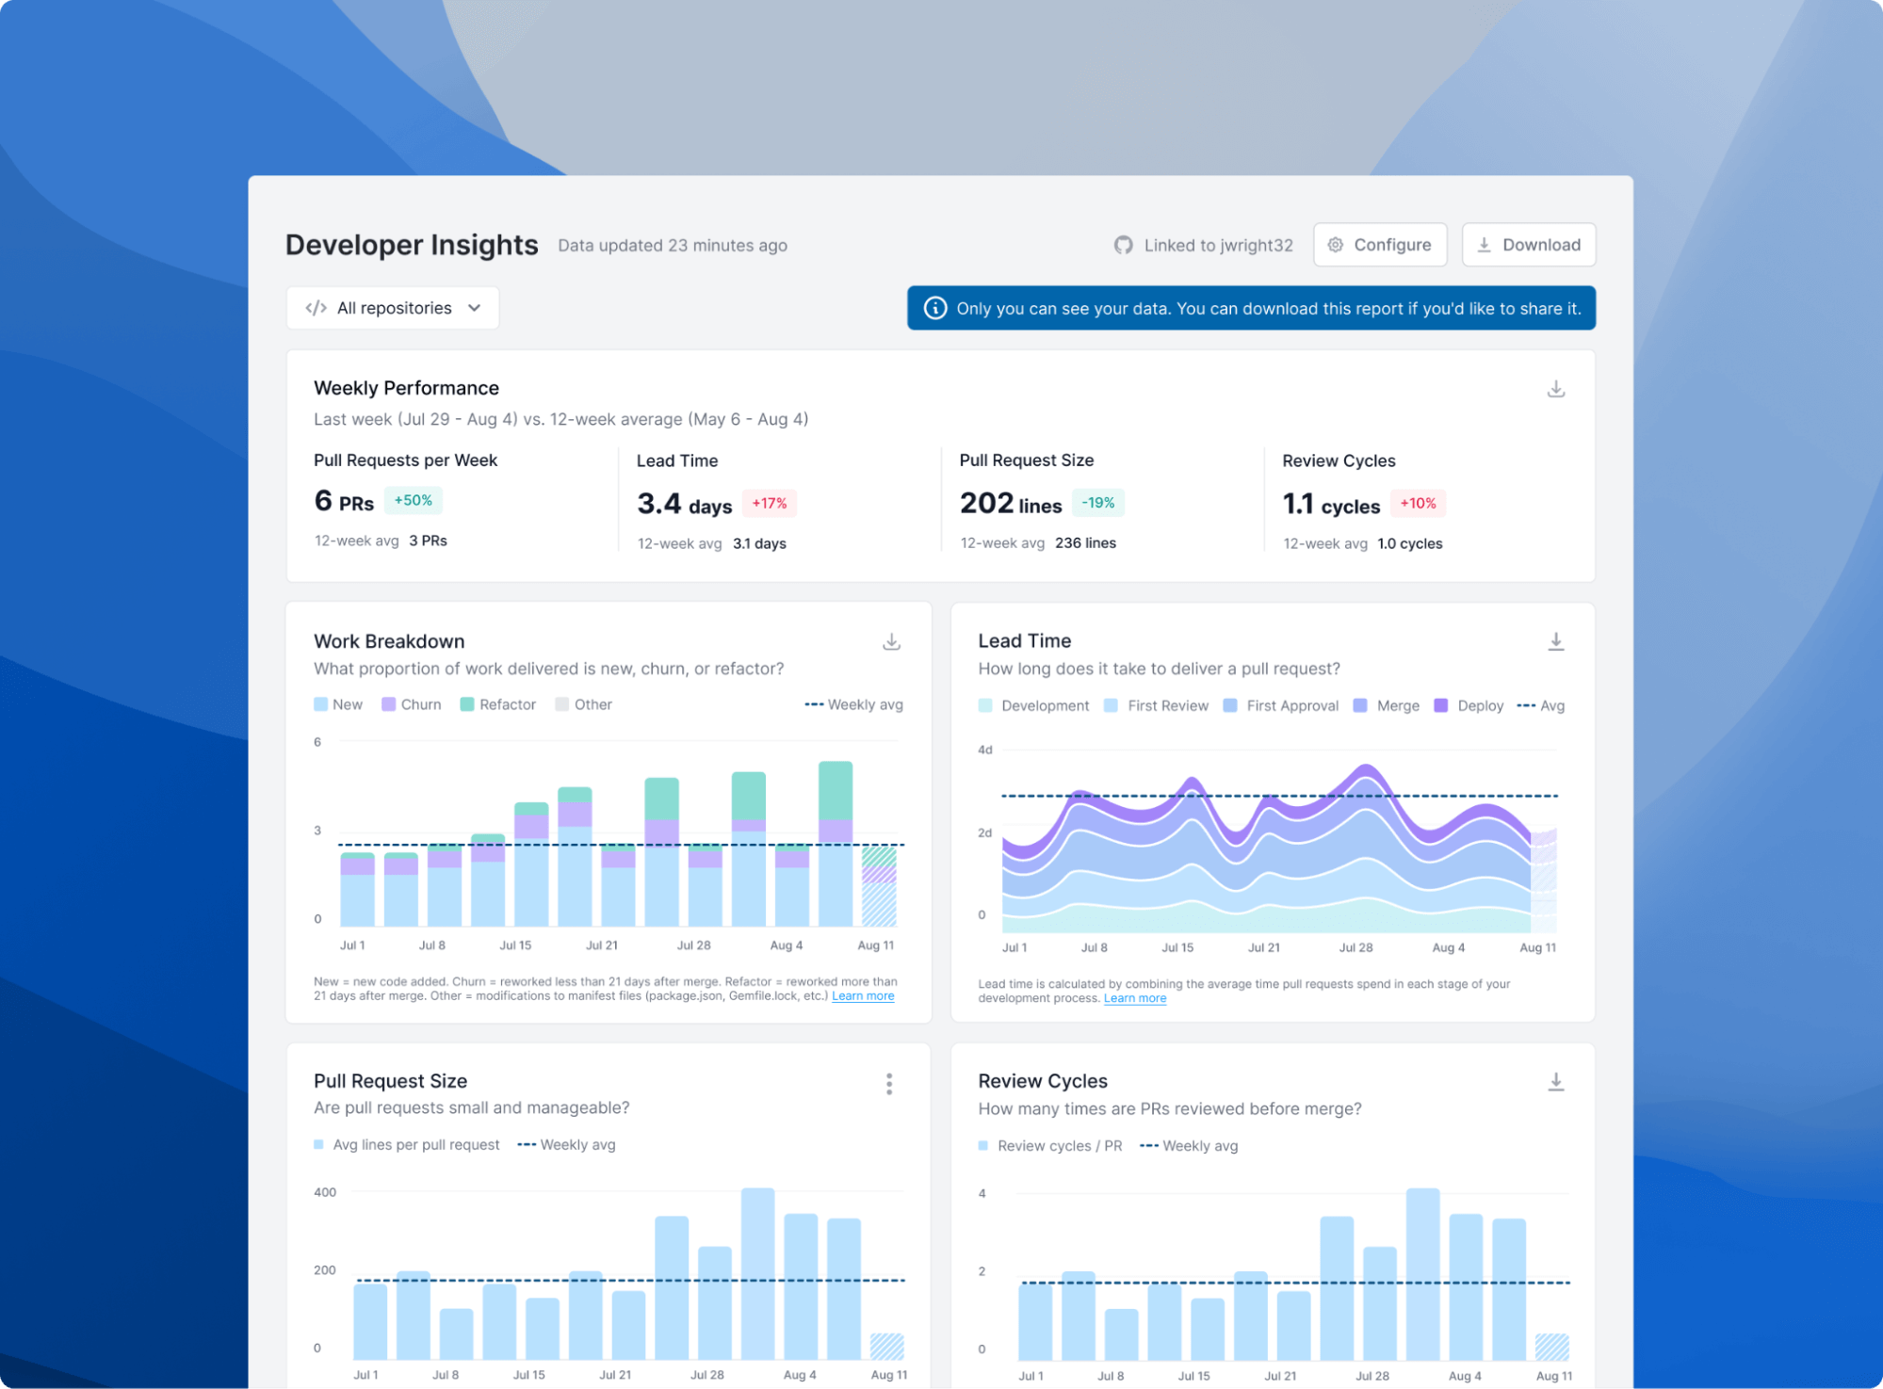Download the Weekly Performance card data
Viewport: 1883px width, 1389px height.
pyautogui.click(x=1555, y=388)
